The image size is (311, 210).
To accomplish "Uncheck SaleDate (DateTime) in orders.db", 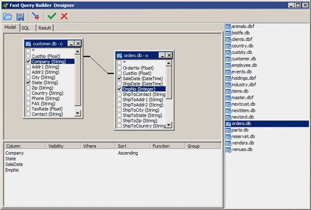I will pyautogui.click(x=119, y=78).
